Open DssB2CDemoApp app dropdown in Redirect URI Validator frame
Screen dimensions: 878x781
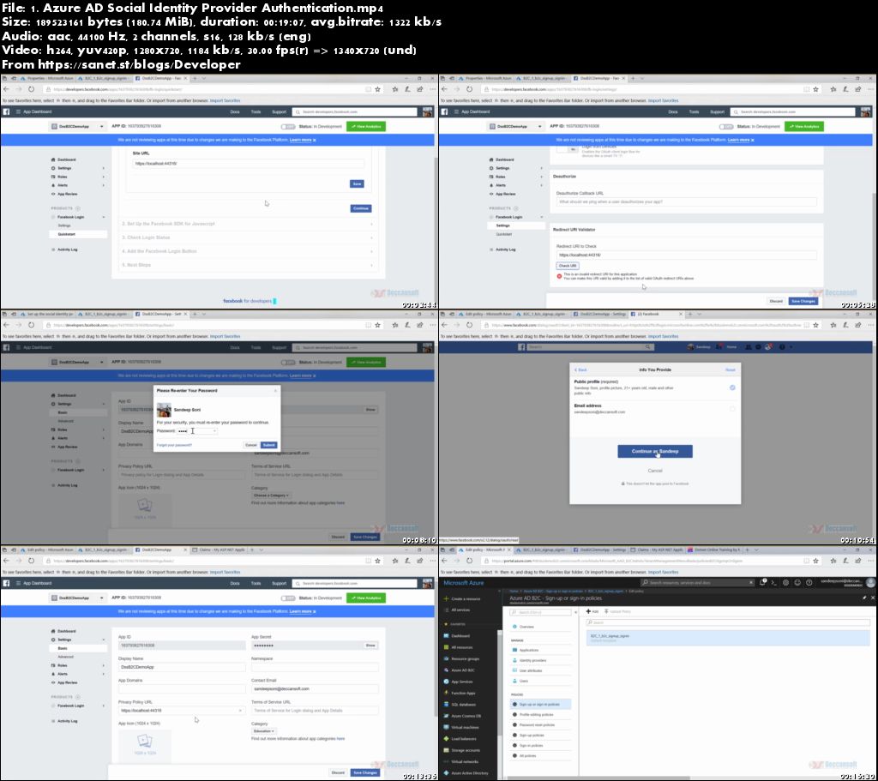(515, 127)
